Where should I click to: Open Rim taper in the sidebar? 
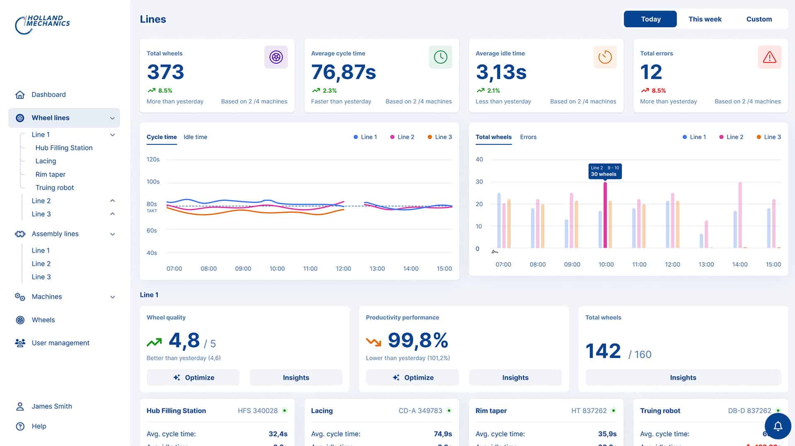pyautogui.click(x=50, y=174)
